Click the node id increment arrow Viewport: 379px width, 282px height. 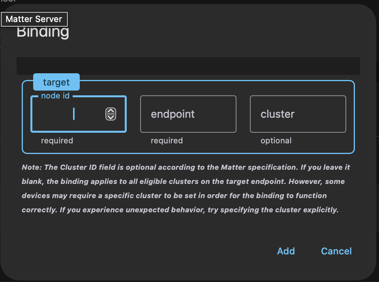click(x=111, y=111)
